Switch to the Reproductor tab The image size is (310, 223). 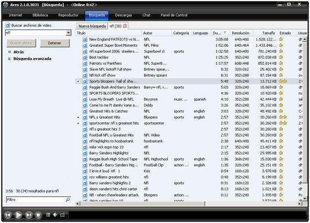tap(68, 15)
